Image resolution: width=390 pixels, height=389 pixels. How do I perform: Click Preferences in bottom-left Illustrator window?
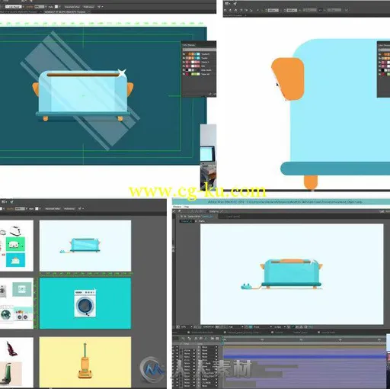69,209
